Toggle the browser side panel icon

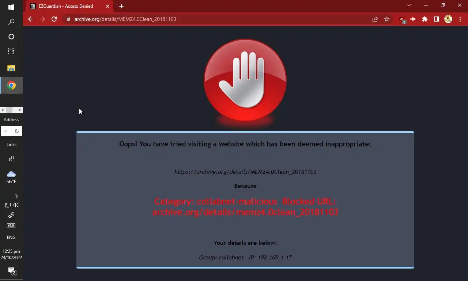pos(437,19)
